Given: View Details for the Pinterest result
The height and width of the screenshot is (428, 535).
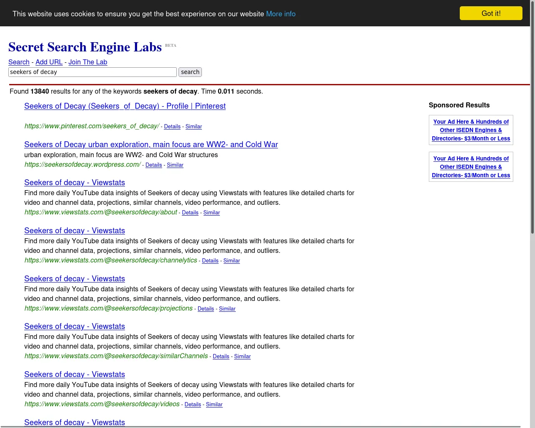Looking at the screenshot, I should coord(172,127).
